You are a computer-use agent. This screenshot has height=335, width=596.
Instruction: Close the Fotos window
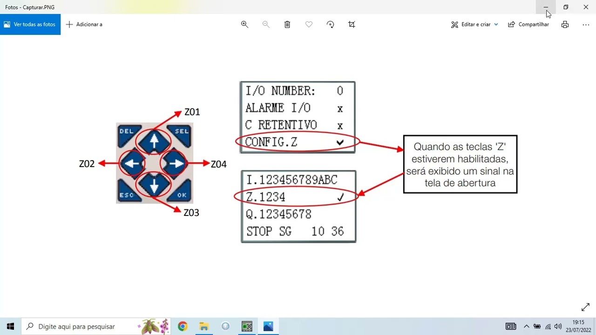[586, 7]
